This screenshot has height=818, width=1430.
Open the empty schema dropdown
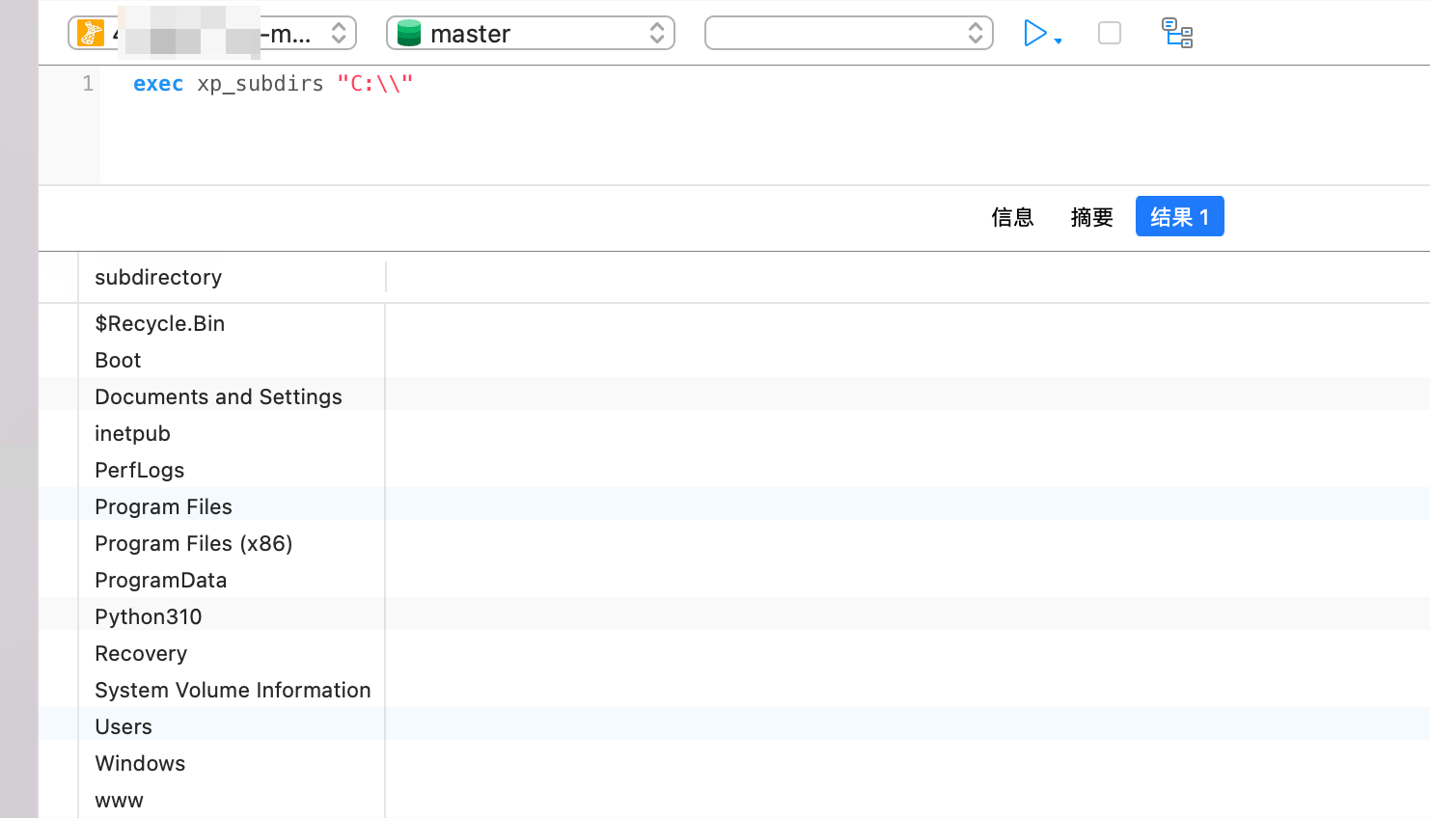[848, 34]
